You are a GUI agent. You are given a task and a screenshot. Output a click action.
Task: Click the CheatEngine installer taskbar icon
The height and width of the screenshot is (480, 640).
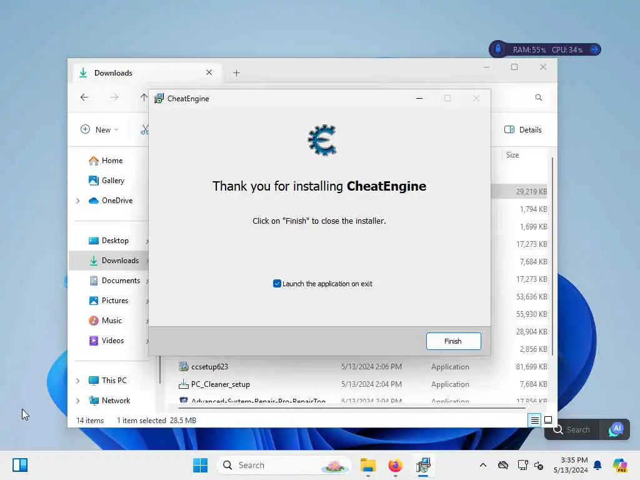click(x=423, y=465)
